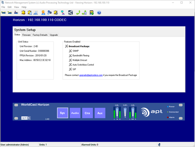This screenshot has width=195, height=147.
Task: Click the third unit device toolbar icon
Action: [x=16, y=12]
